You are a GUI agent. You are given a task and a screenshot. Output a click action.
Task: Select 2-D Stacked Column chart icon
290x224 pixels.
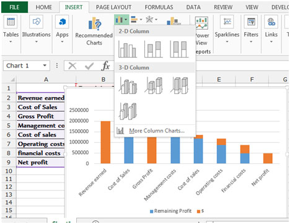pos(153,49)
